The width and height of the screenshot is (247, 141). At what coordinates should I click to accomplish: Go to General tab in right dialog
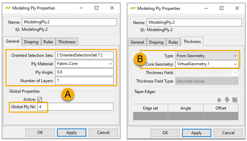coord(137,42)
